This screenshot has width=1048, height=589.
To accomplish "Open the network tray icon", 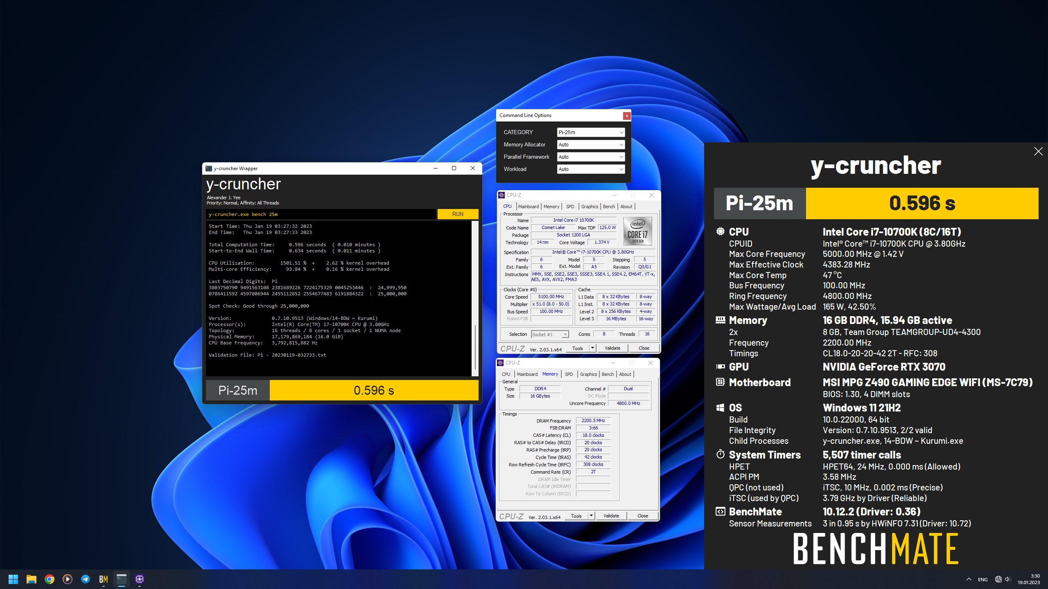I will tap(998, 579).
